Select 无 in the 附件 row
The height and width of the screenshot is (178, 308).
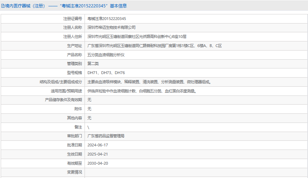pos(89,109)
